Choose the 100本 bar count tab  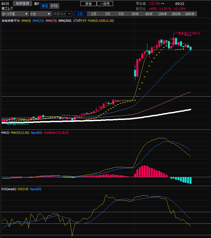point(162,14)
